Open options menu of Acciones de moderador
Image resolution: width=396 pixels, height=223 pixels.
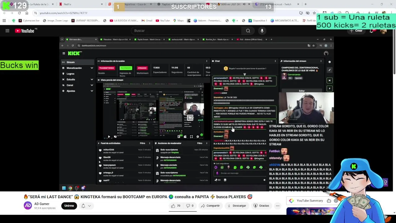click(207, 143)
